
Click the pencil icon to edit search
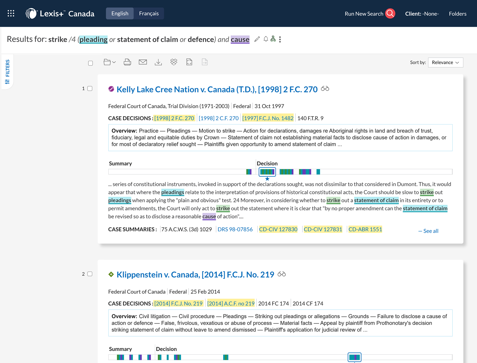(x=257, y=39)
